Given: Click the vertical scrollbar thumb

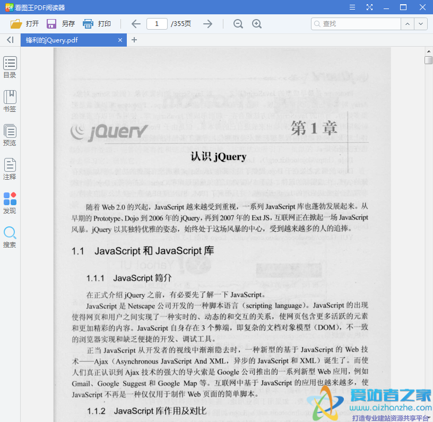Looking at the screenshot, I should (428, 60).
